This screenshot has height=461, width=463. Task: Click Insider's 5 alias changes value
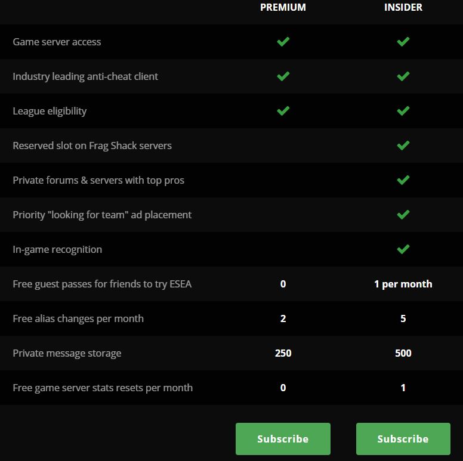[403, 318]
